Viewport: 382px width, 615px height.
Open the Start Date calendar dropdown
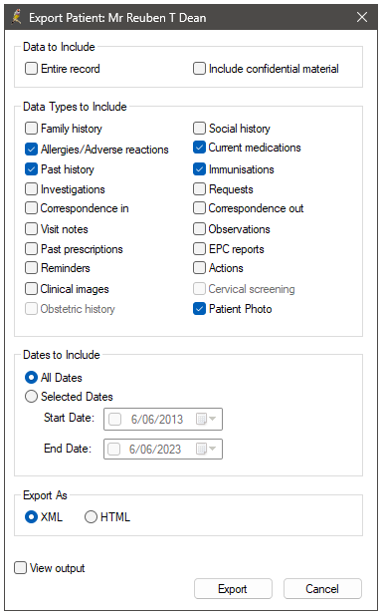206,419
